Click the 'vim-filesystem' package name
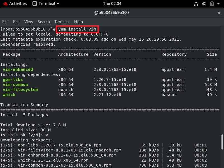 [20, 90]
